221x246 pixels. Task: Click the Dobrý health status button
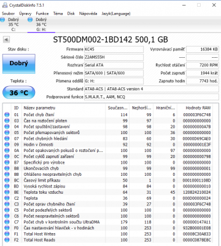coord(19,64)
